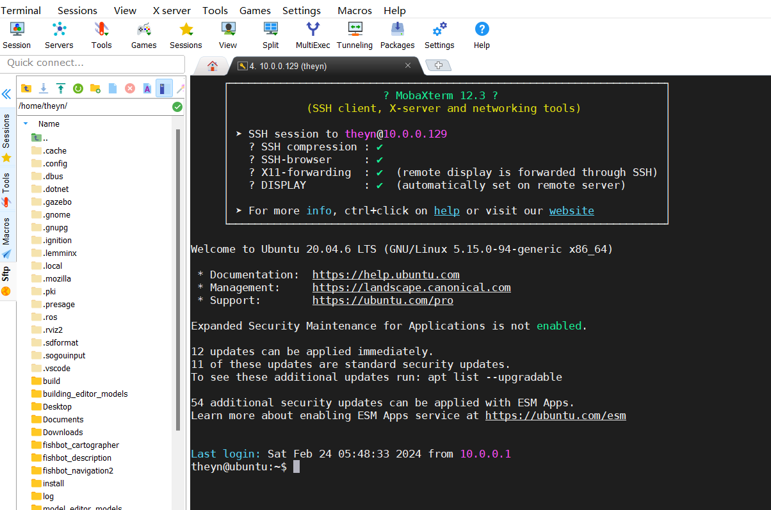Toggle the follow terminal folder icon
This screenshot has height=510, width=771.
click(x=164, y=88)
